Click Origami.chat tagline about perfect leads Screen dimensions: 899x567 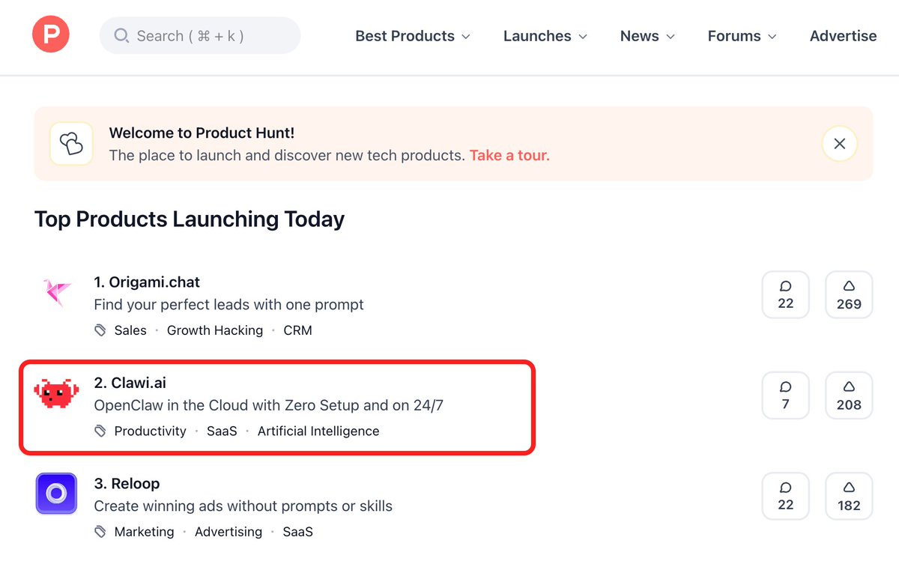point(228,305)
